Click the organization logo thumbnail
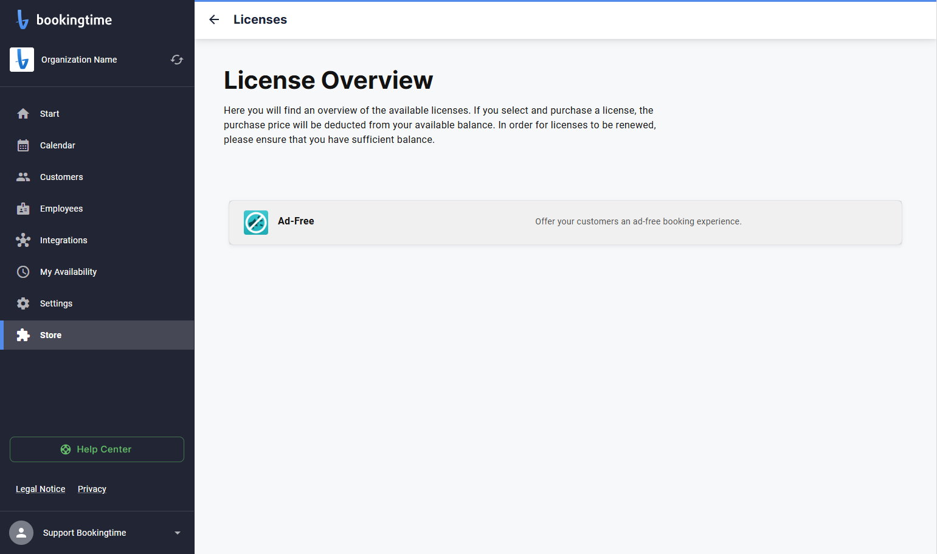 point(22,60)
